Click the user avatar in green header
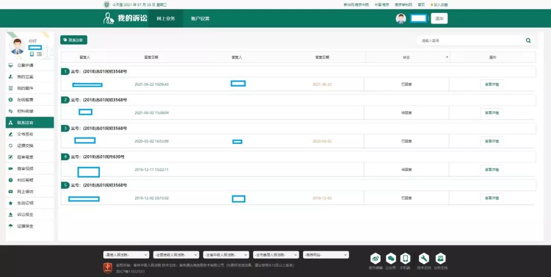The height and width of the screenshot is (277, 551). click(400, 19)
